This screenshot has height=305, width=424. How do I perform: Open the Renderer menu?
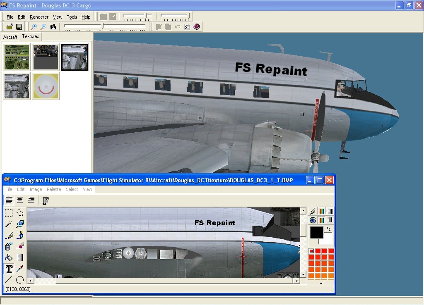(39, 17)
